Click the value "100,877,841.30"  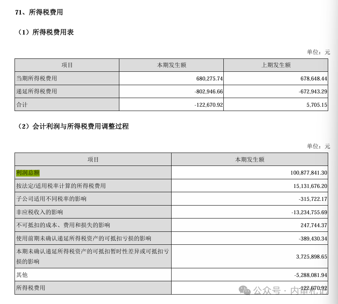click(x=309, y=173)
